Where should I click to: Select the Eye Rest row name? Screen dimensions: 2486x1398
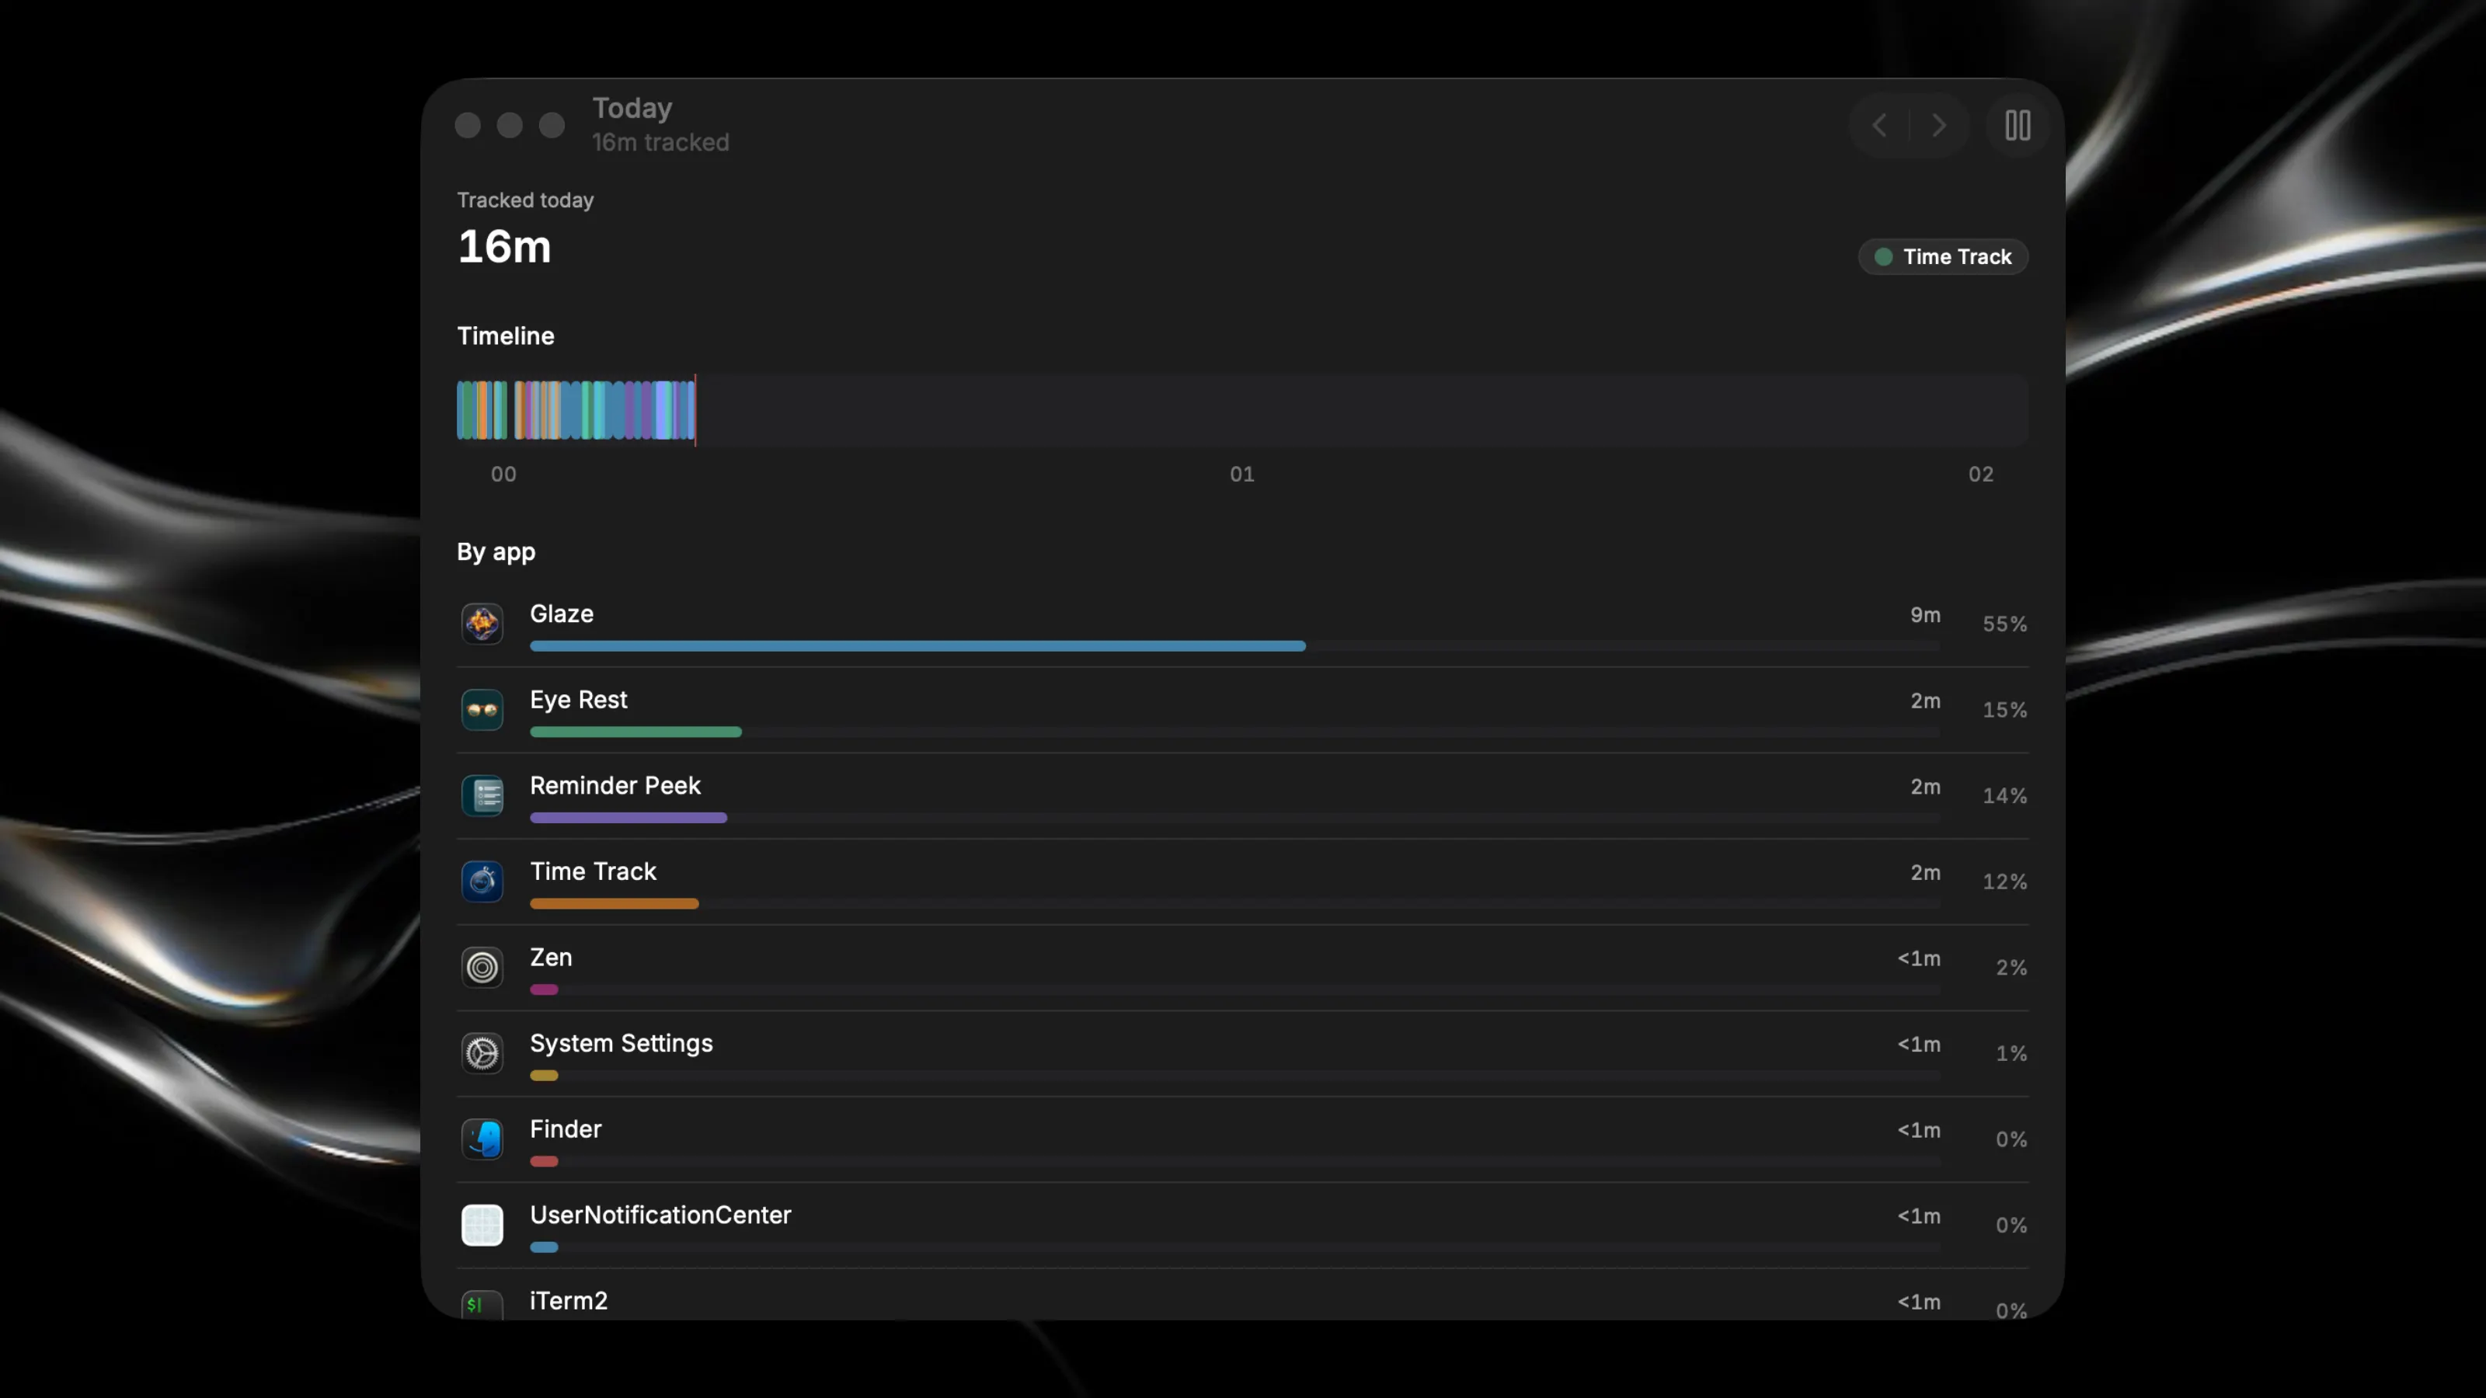click(x=578, y=700)
